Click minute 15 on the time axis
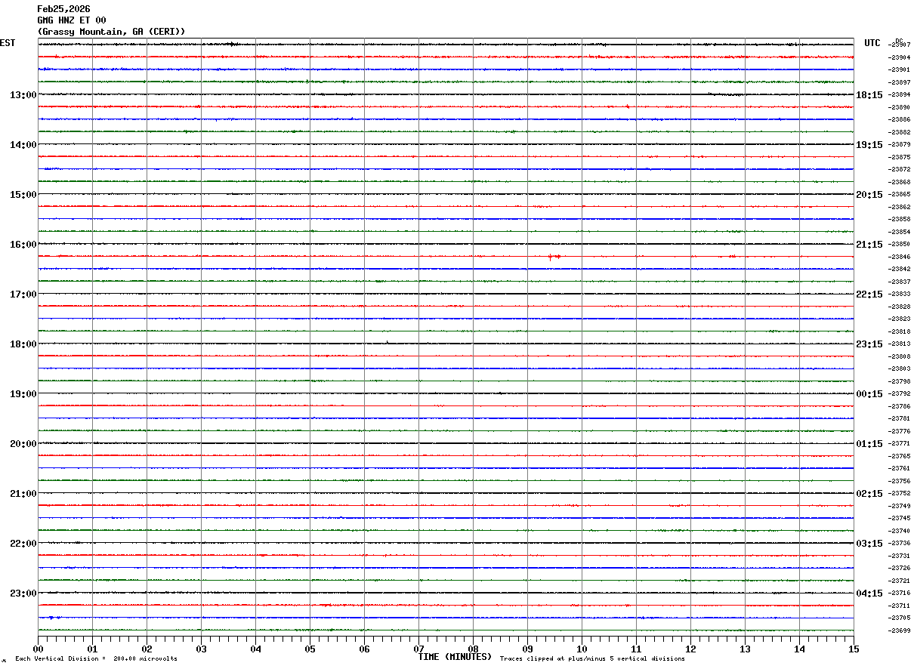The height and width of the screenshot is (669, 914). 854,649
